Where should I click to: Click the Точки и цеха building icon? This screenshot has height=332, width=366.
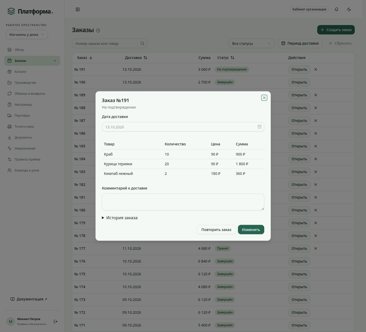pos(10,127)
